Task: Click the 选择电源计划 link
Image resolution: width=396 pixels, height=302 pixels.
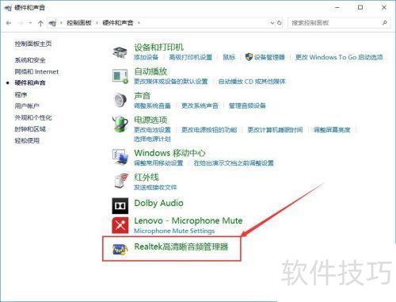Action: (x=152, y=139)
